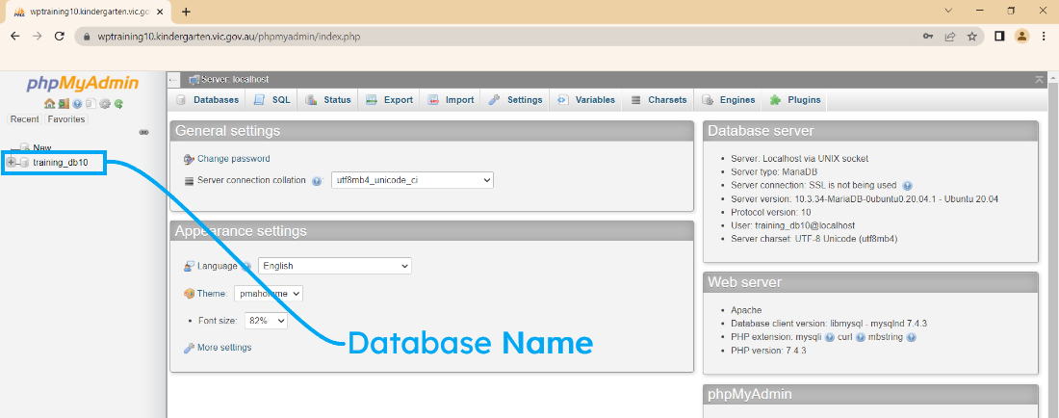
Task: Open the Font size dropdown
Action: (266, 321)
